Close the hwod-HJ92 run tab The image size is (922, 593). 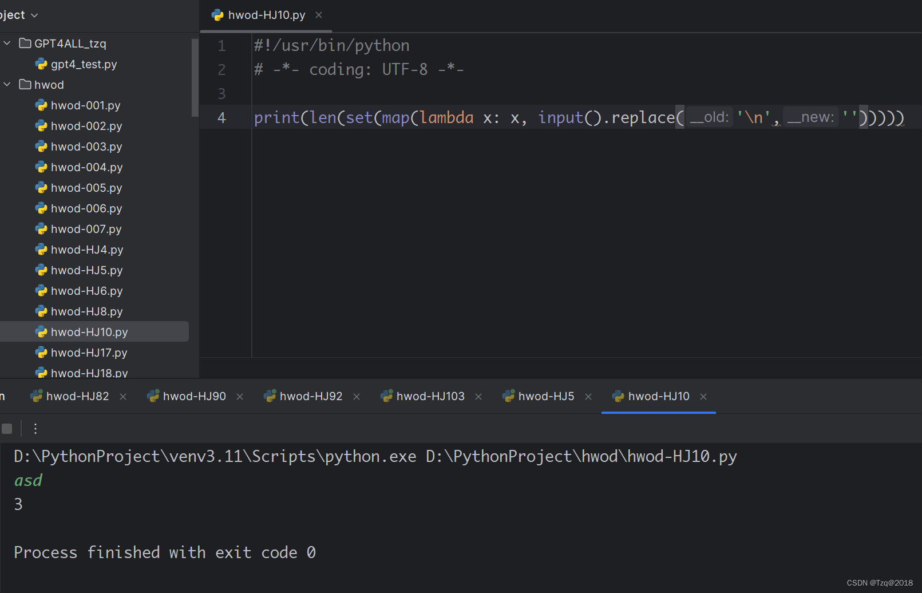pyautogui.click(x=357, y=397)
